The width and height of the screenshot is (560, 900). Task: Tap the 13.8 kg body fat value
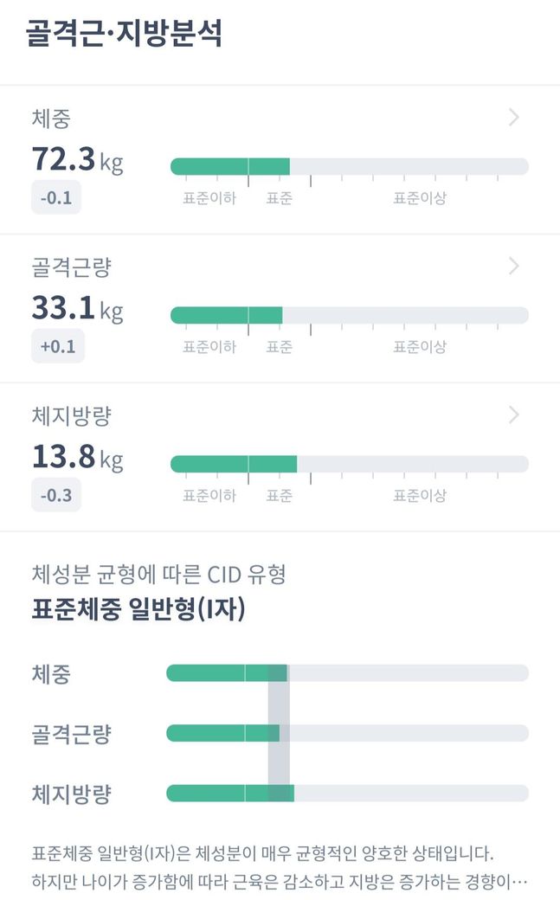click(77, 458)
